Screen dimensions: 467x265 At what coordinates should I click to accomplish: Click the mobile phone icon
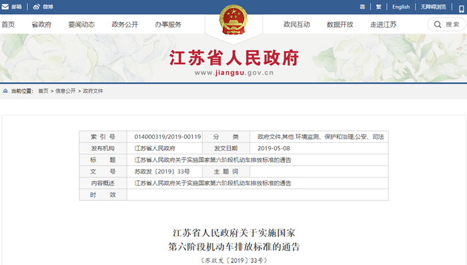coord(462,9)
